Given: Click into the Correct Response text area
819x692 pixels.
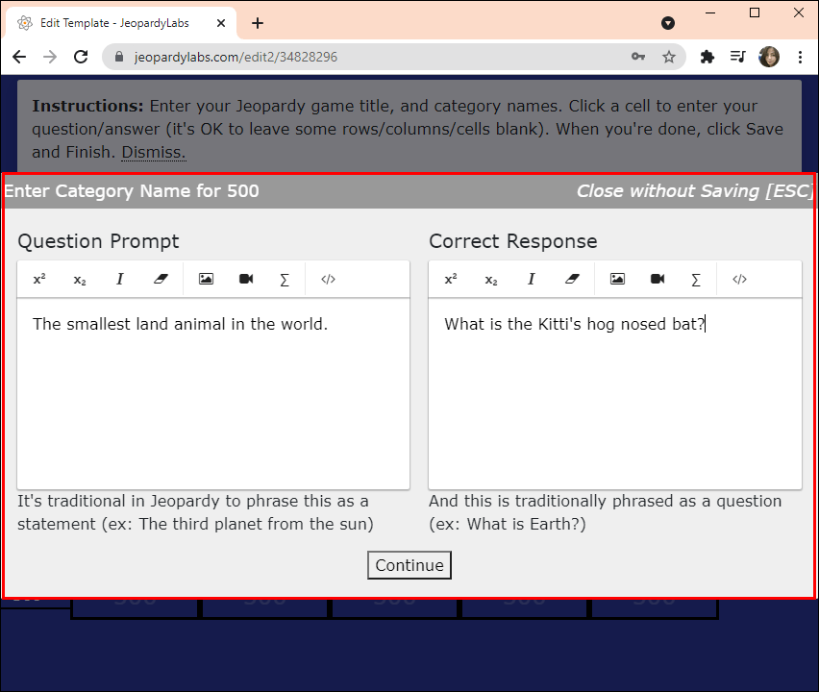Looking at the screenshot, I should [615, 394].
